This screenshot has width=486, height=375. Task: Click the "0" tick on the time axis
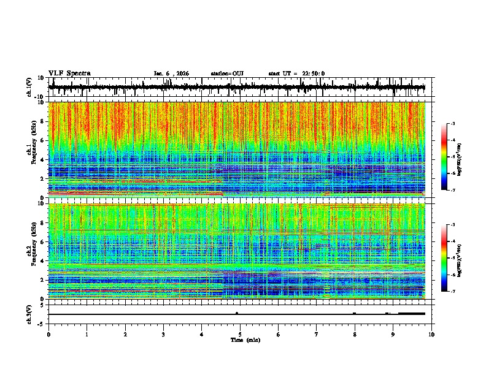48,335
